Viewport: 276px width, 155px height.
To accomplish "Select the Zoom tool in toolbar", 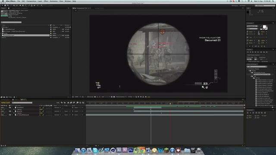I will pyautogui.click(x=8, y=6).
